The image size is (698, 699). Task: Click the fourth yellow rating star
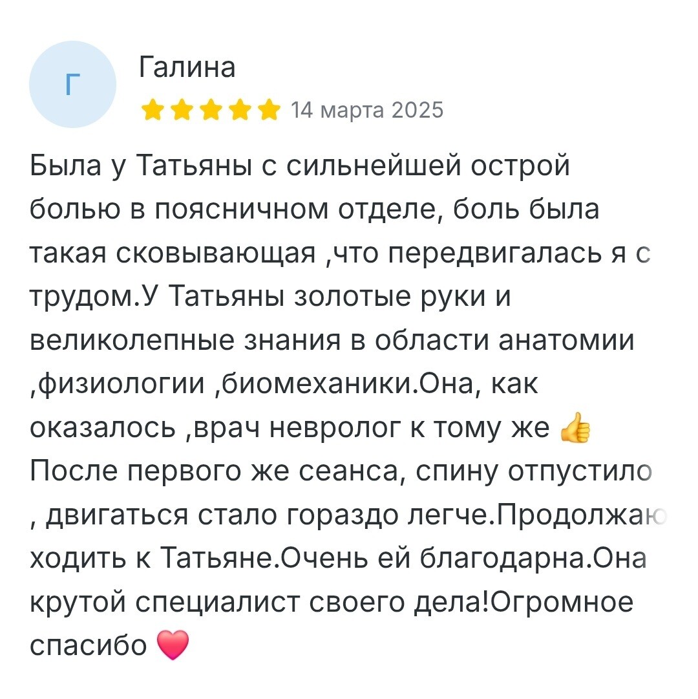pyautogui.click(x=240, y=110)
